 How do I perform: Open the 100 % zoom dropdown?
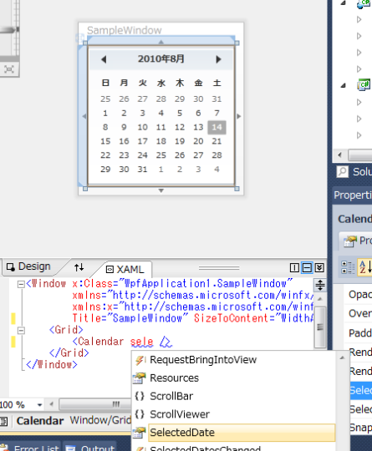pos(40,405)
